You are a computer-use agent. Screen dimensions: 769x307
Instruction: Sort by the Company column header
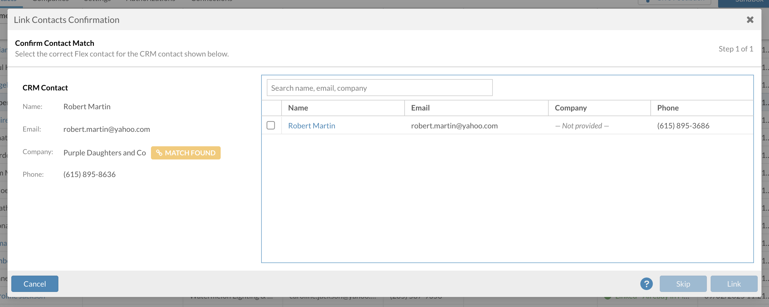pyautogui.click(x=571, y=108)
